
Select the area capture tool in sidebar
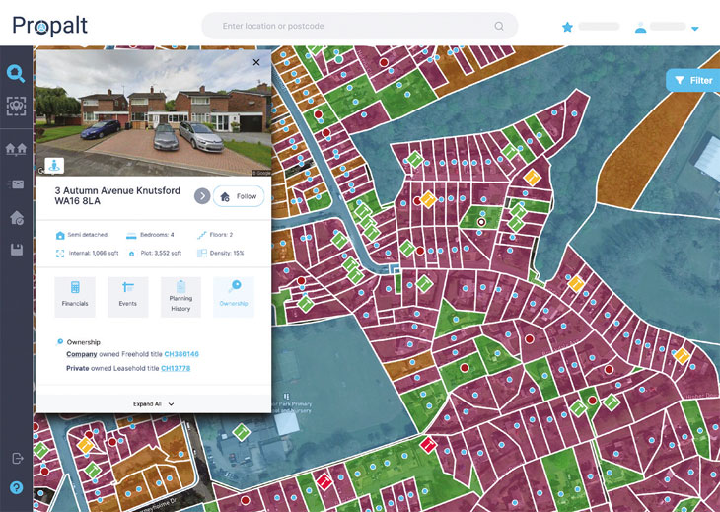tap(16, 105)
